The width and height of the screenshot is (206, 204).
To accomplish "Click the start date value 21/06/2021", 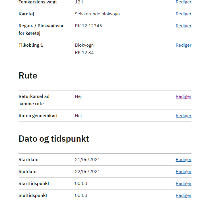I will pos(88,160).
